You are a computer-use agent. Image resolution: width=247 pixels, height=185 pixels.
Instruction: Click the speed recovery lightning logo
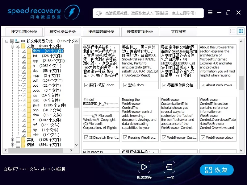pyautogui.click(x=72, y=12)
